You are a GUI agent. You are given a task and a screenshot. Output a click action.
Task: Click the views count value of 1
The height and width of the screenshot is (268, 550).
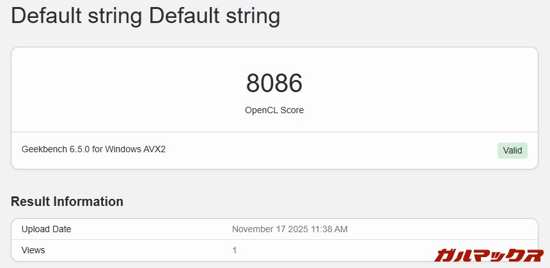coord(234,250)
